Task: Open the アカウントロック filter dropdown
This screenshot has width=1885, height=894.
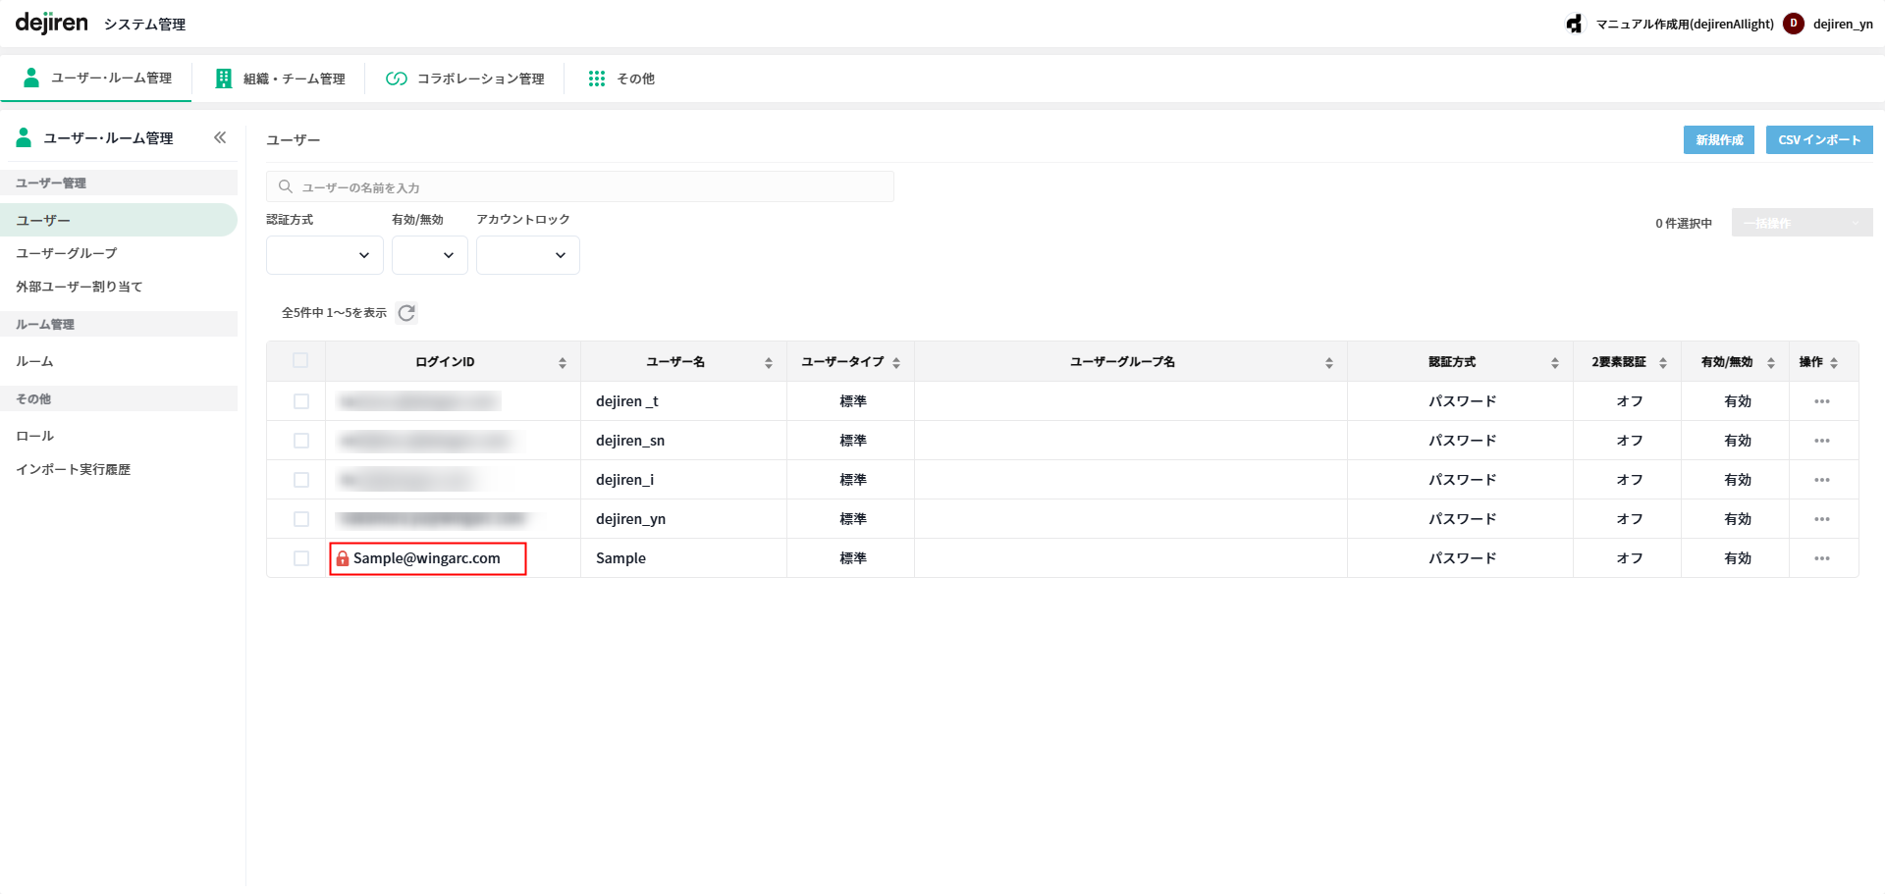Action: (x=527, y=255)
